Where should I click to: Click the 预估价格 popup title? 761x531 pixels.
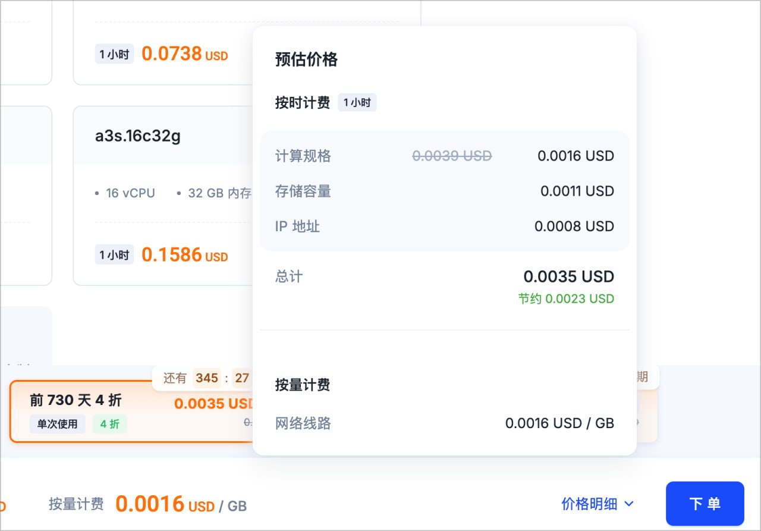coord(306,59)
